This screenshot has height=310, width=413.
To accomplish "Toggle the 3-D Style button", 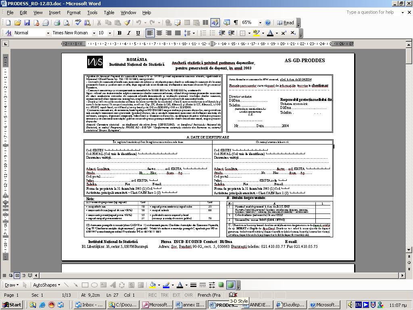I will click(x=230, y=285).
